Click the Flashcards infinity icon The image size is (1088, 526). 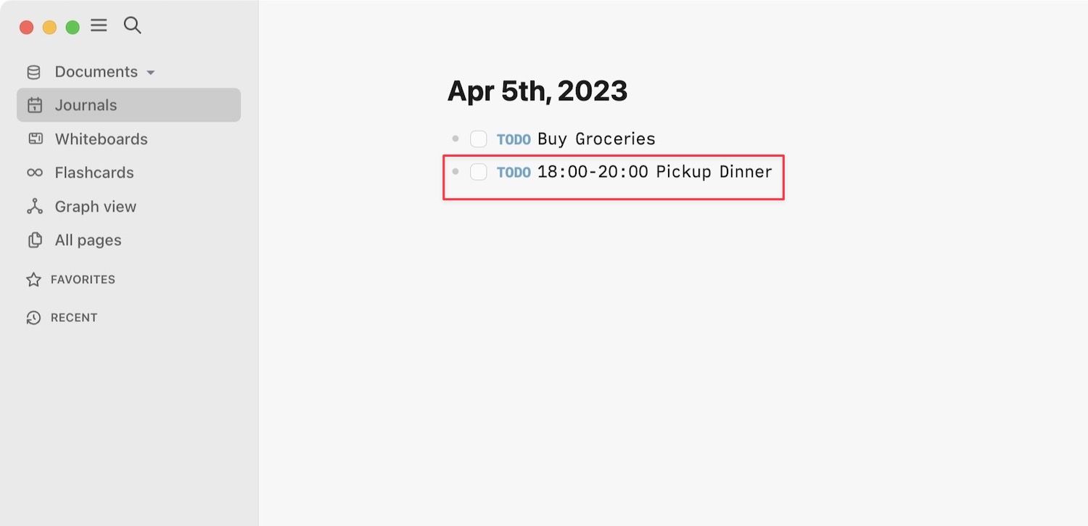point(35,173)
